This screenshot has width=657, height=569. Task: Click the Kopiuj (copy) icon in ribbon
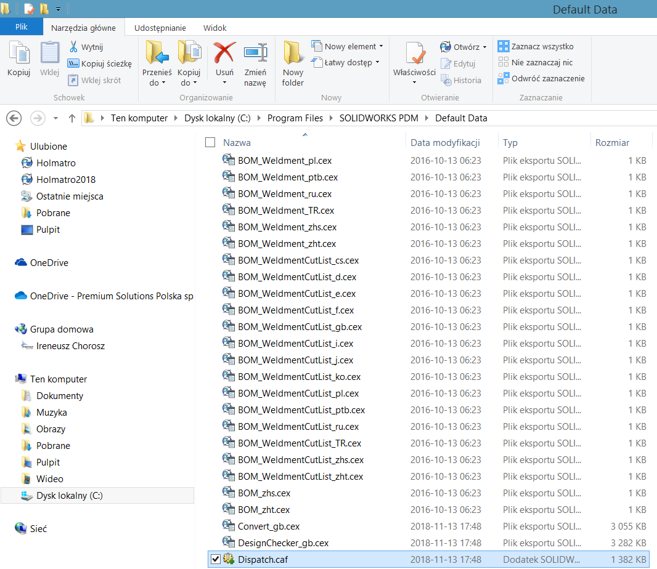(x=18, y=54)
